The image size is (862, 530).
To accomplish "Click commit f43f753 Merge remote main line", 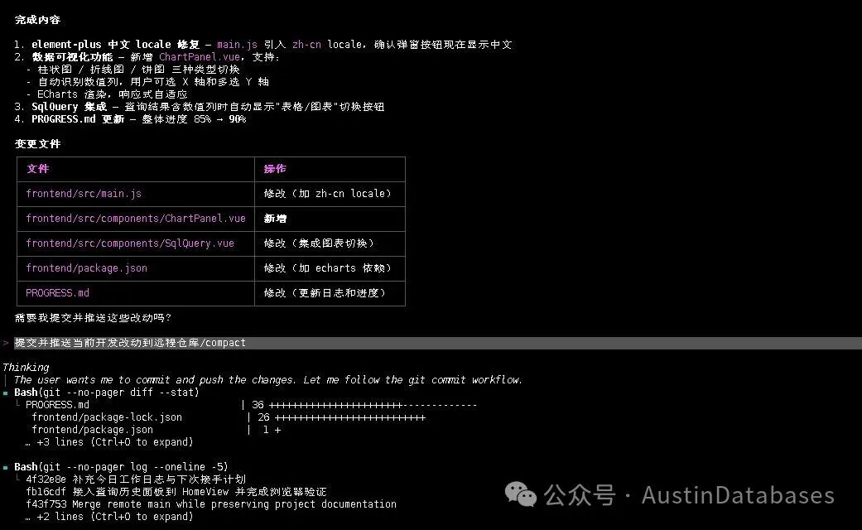I will point(211,504).
